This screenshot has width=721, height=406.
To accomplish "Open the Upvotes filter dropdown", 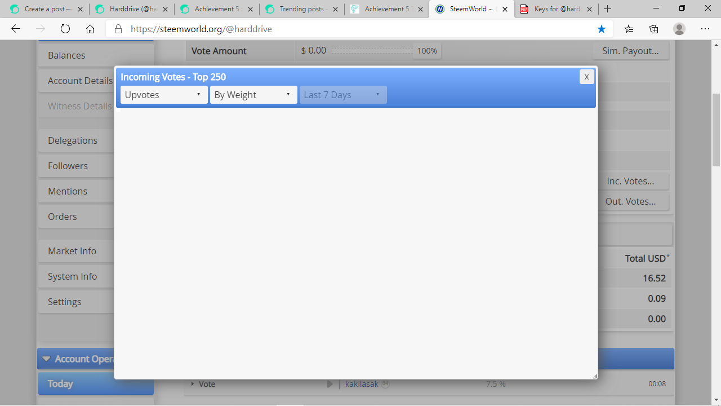I will click(x=163, y=94).
